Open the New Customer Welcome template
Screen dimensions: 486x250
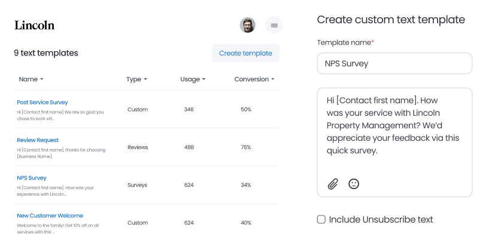(50, 215)
